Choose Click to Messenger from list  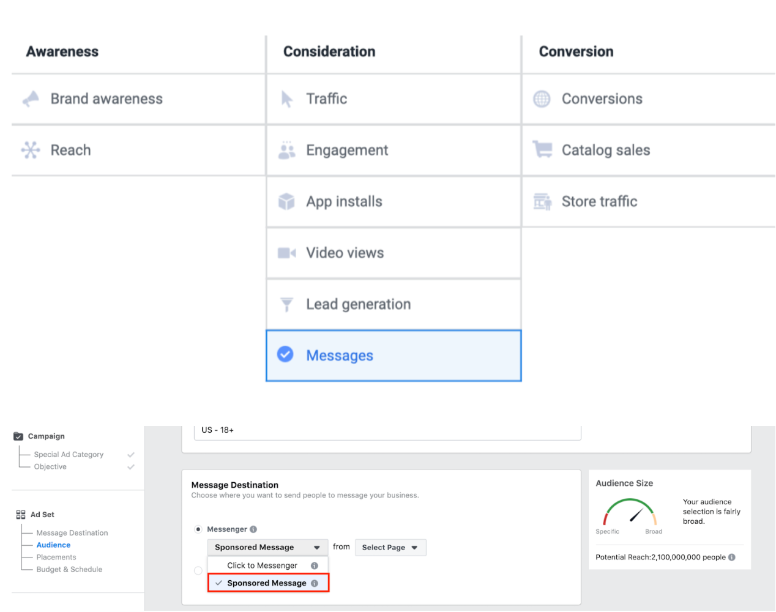tap(262, 565)
